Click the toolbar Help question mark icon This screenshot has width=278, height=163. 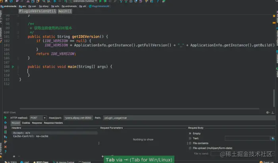pyautogui.click(x=158, y=1)
